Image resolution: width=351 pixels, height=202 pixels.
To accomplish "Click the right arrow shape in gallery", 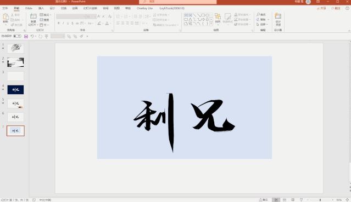I will 203,19.
